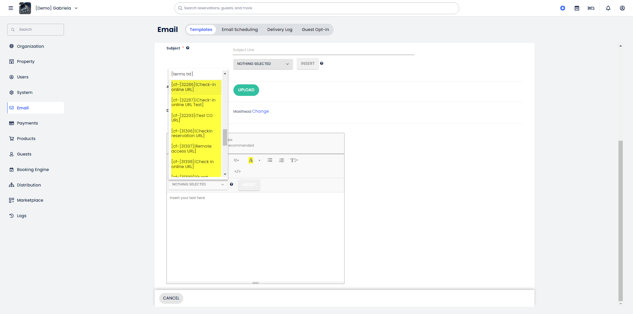Click the bed rooms icon

pyautogui.click(x=591, y=8)
